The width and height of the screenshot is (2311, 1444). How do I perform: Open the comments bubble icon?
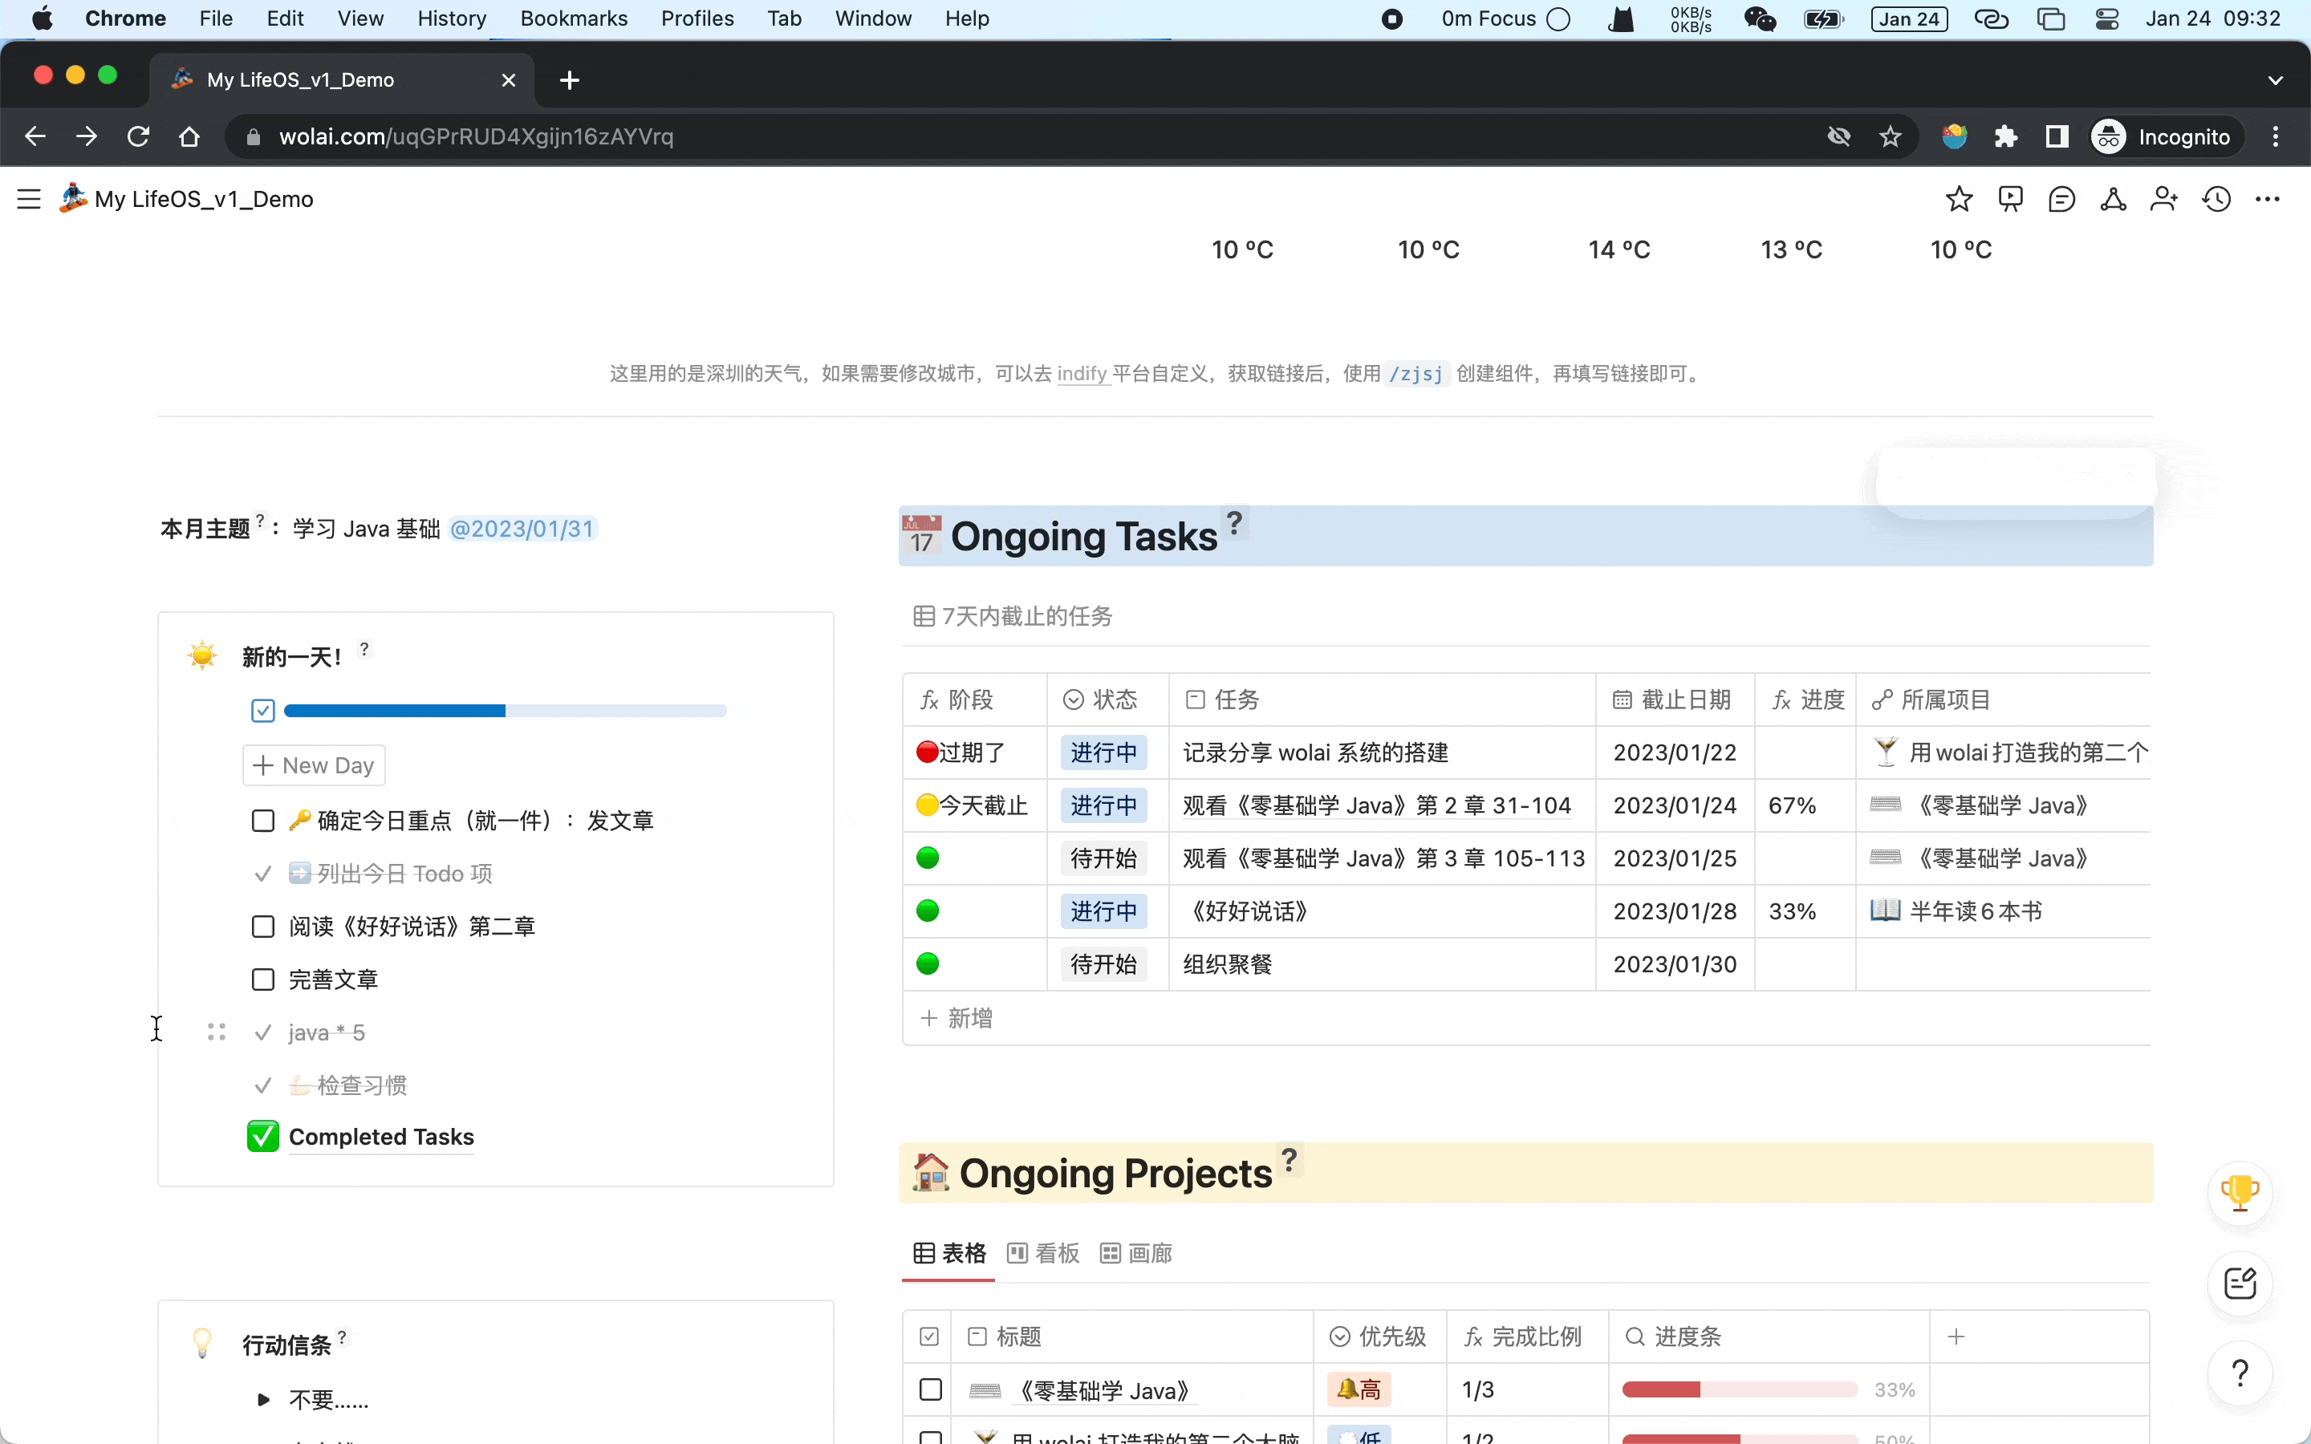tap(2061, 199)
